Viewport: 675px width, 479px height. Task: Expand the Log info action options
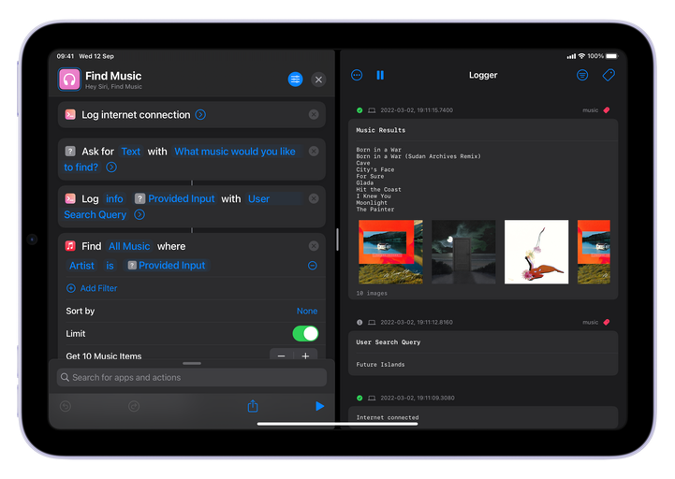tap(139, 214)
